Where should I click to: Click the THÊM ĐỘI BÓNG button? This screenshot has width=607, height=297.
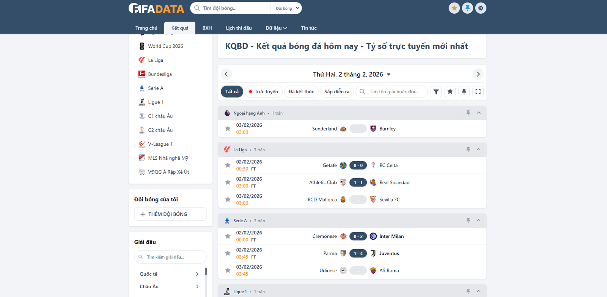[x=170, y=214]
